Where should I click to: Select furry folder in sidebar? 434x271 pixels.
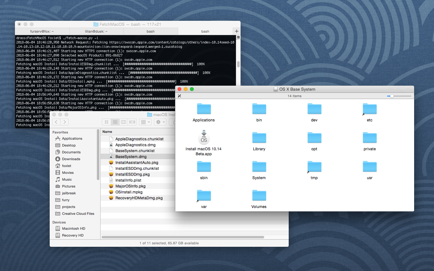62,200
